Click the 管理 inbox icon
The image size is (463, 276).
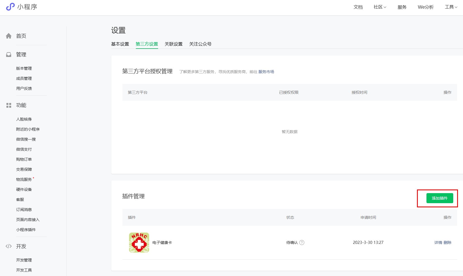coord(9,55)
